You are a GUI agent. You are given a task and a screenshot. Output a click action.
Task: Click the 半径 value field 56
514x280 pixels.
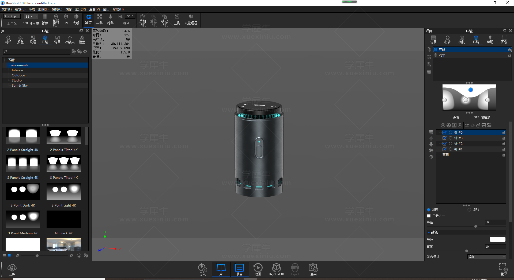point(495,222)
